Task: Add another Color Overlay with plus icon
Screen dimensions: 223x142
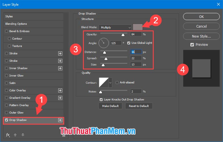Action: click(x=60, y=90)
